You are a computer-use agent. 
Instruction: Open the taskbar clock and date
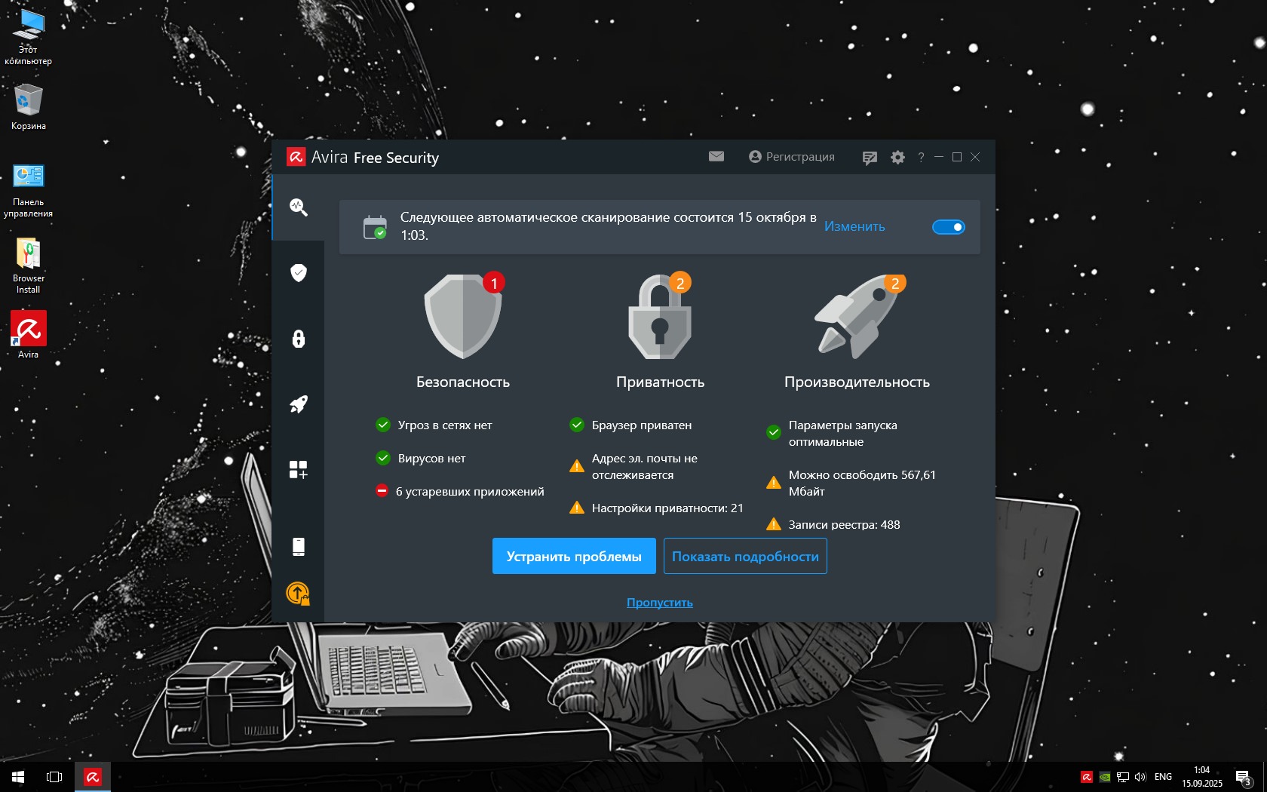pos(1202,777)
